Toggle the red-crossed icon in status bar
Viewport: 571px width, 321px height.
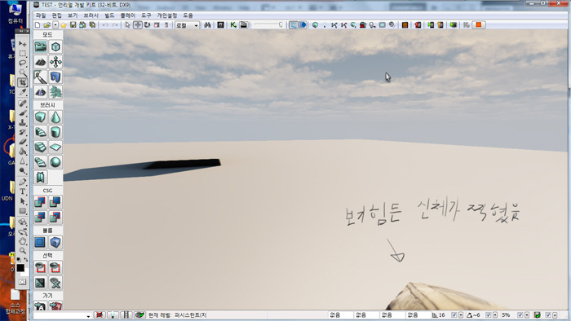(99, 314)
